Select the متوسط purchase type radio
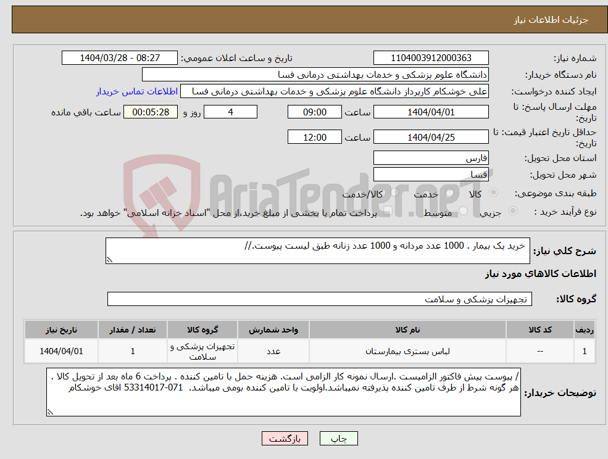The width and height of the screenshot is (608, 459). pos(463,210)
